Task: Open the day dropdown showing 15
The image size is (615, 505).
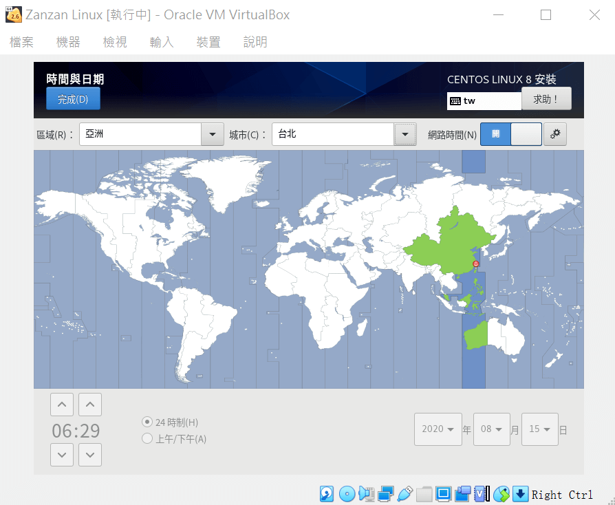Action: tap(540, 429)
